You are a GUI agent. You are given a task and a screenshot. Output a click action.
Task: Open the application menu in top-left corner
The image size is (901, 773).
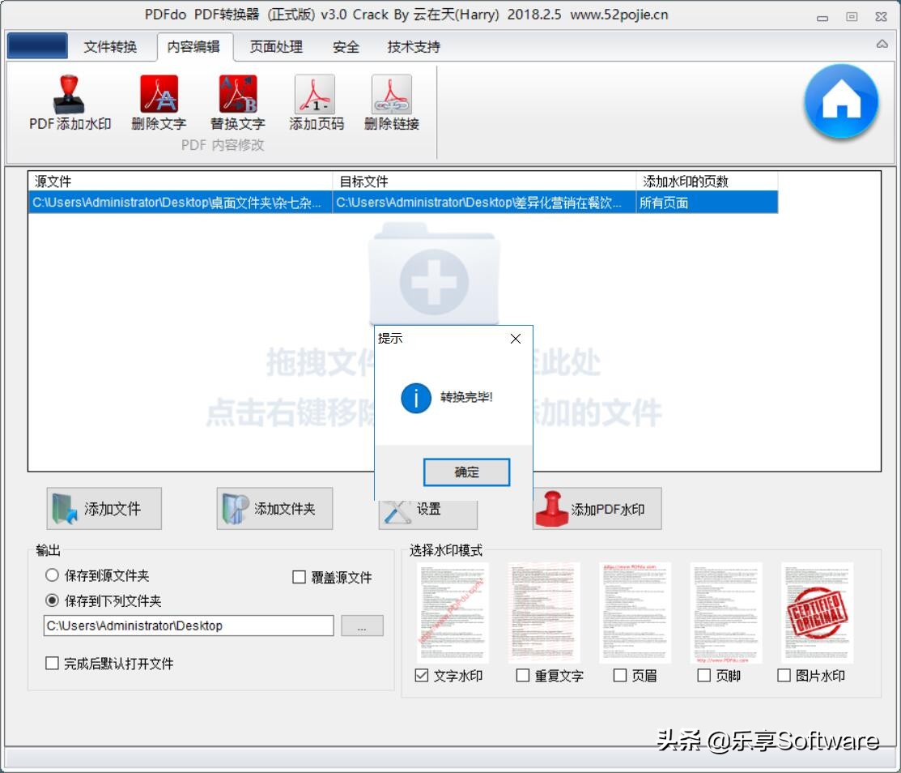[x=36, y=46]
